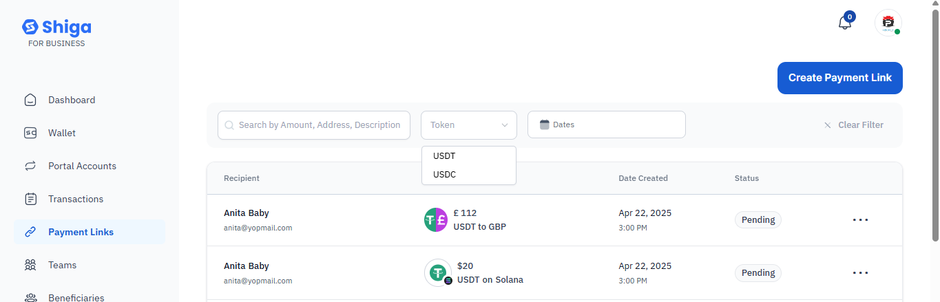This screenshot has width=940, height=302.
Task: Open the Dates picker field
Action: (606, 125)
